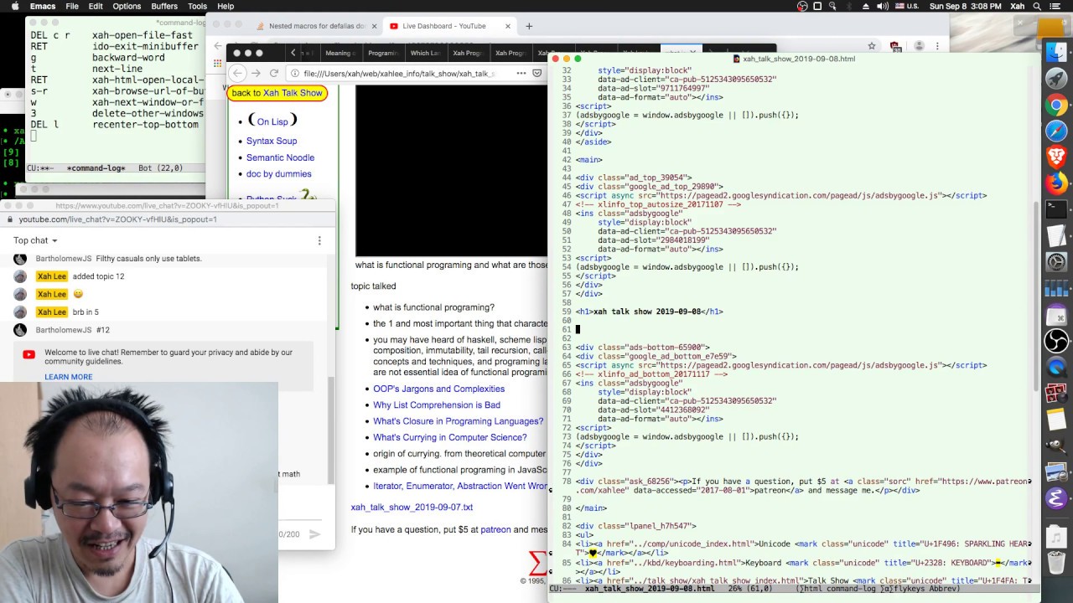Open the Trash in the Dock

point(1056,561)
